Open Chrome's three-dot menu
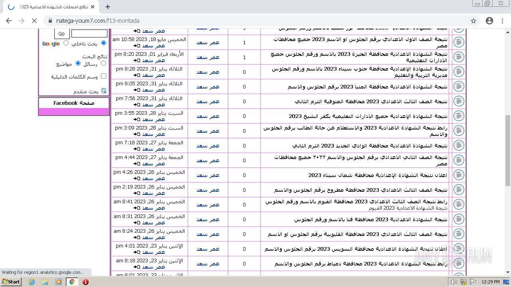 502,21
